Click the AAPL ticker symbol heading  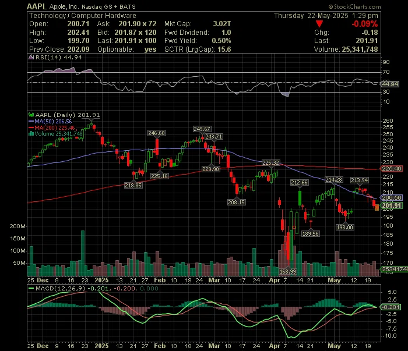[37, 7]
